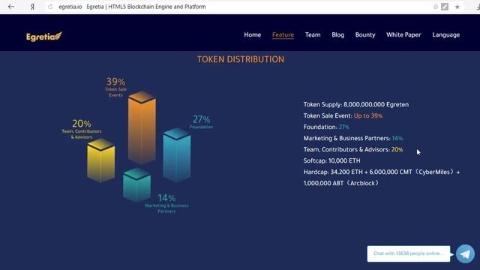Image resolution: width=480 pixels, height=270 pixels.
Task: Click the Marketing & Business Partners: 14% line
Action: point(353,138)
